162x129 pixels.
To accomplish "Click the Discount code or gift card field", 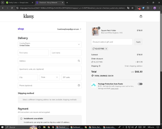I will point(112,42).
